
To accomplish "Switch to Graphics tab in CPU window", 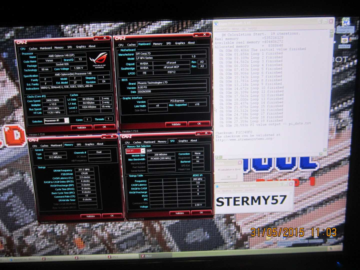I will click(81, 46).
